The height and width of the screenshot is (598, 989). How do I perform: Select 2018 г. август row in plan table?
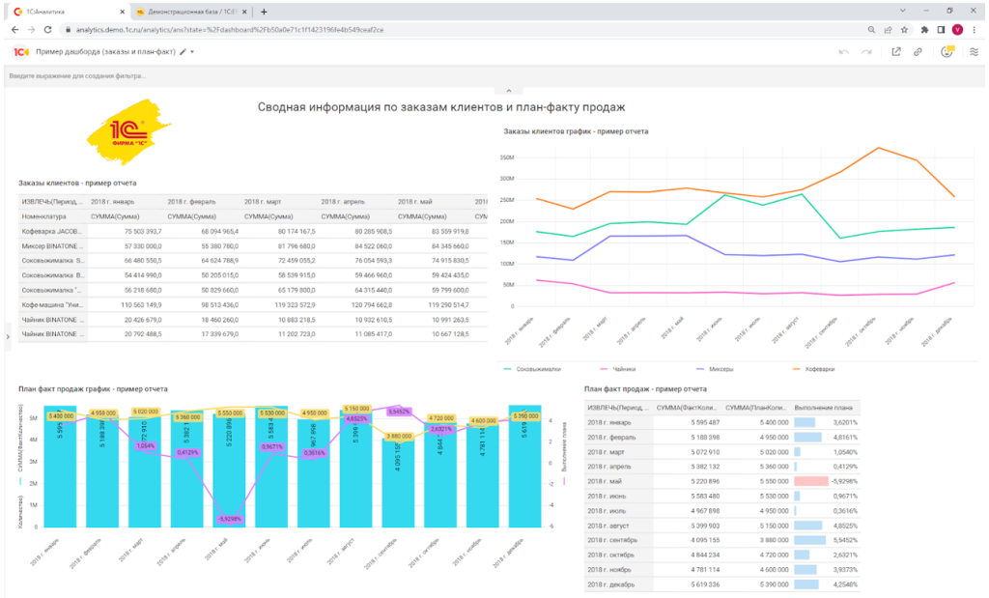coord(722,526)
